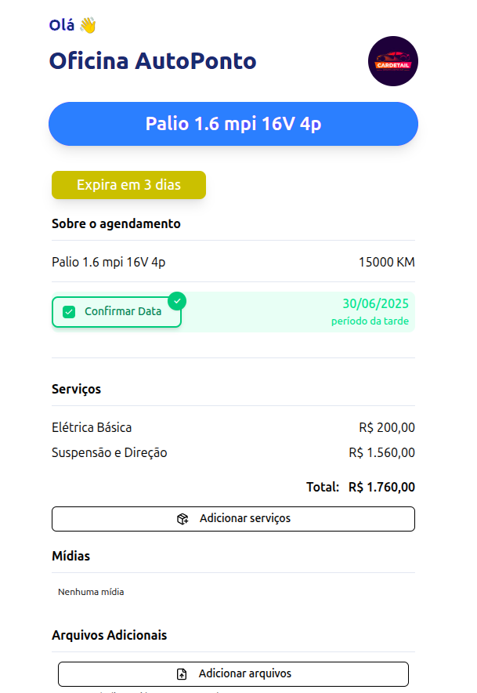Click the Total R$ 1.760,00 amount
Image resolution: width=477 pixels, height=693 pixels.
(x=381, y=487)
